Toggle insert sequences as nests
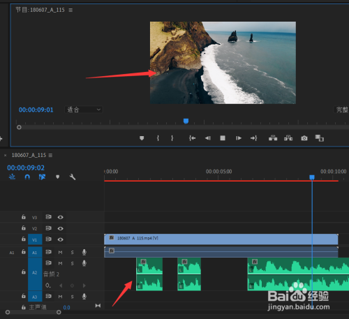The image size is (349, 319). click(12, 177)
